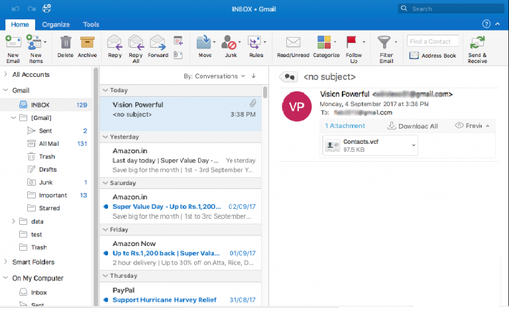Open PayPal Support Hurricane Harvey Relief email

pos(180,295)
